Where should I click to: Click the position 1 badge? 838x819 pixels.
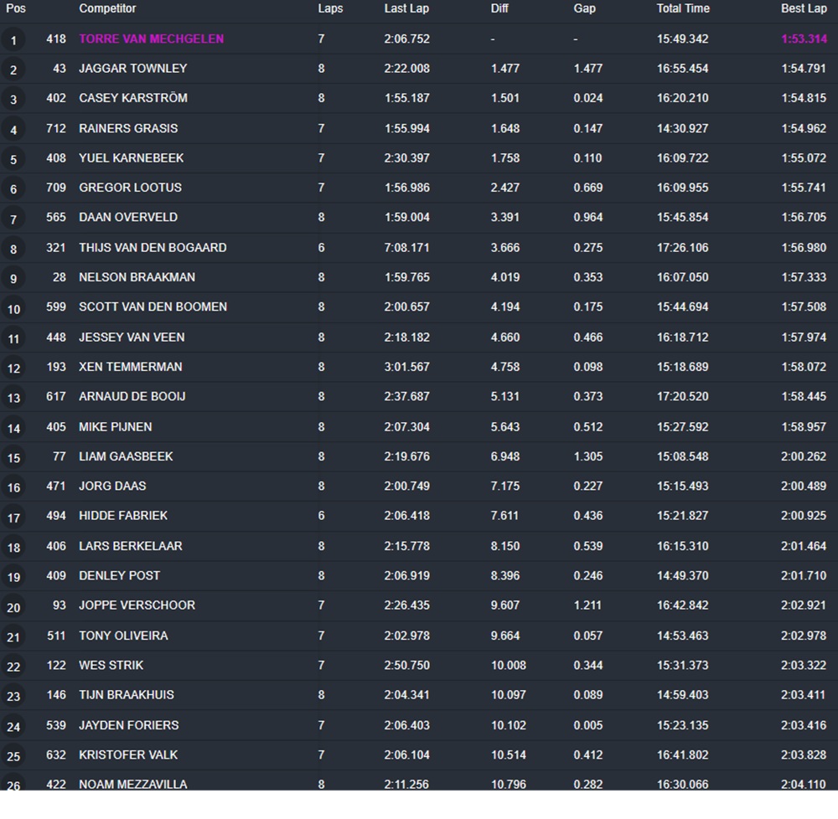point(13,40)
